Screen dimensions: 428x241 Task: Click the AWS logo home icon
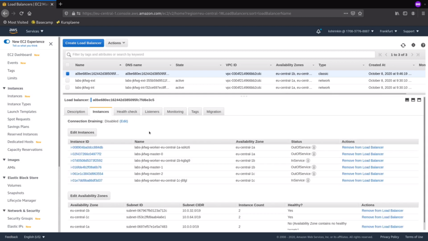click(13, 31)
